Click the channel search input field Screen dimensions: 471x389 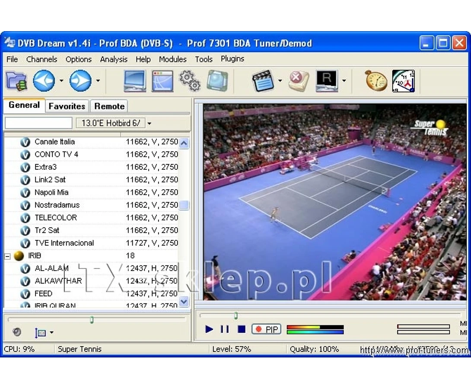tap(38, 123)
